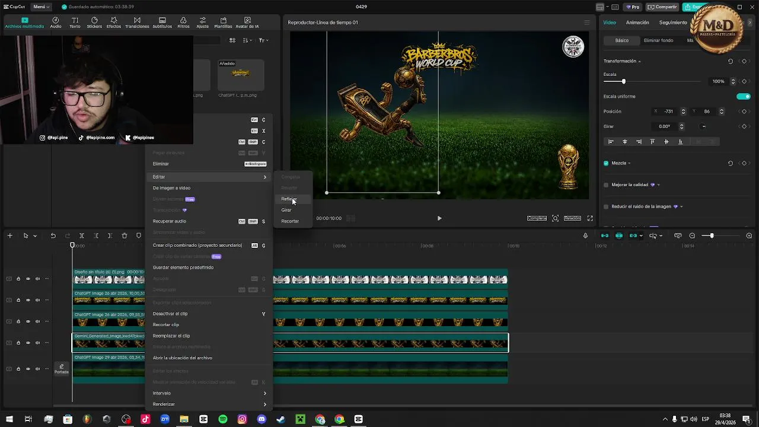Viewport: 759px width, 427px height.
Task: Open the Audio media panel
Action: (56, 23)
